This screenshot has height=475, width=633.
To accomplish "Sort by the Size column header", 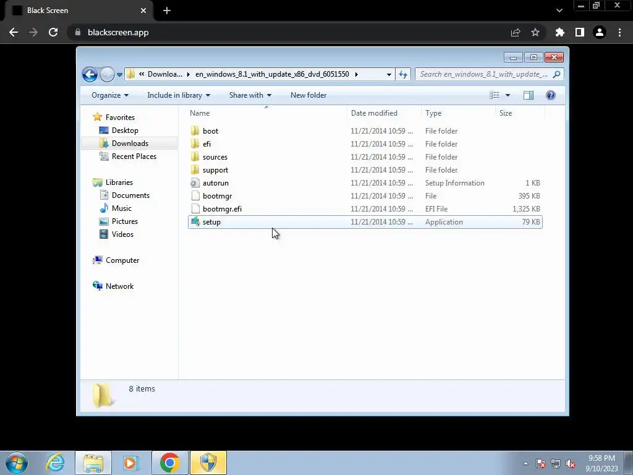I will [520, 113].
